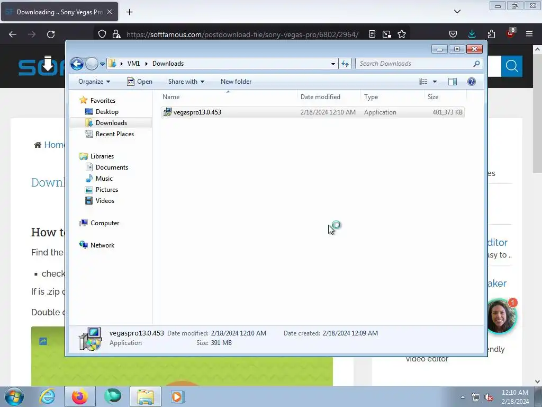542x407 pixels.
Task: Sort by Size column
Action: pos(445,97)
